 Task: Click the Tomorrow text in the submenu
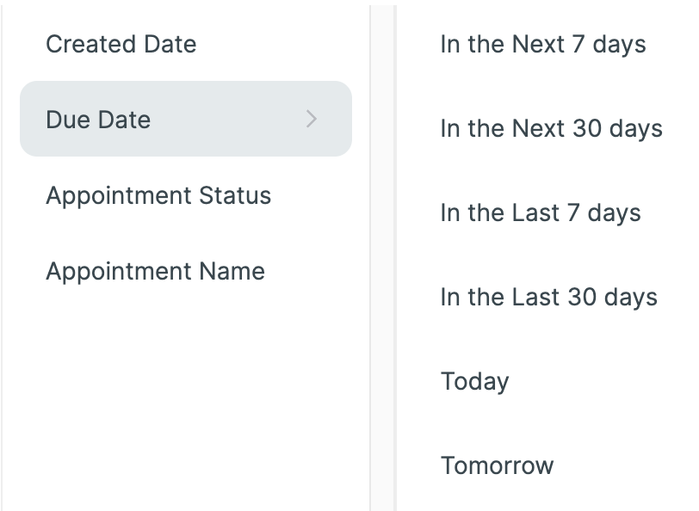497,465
